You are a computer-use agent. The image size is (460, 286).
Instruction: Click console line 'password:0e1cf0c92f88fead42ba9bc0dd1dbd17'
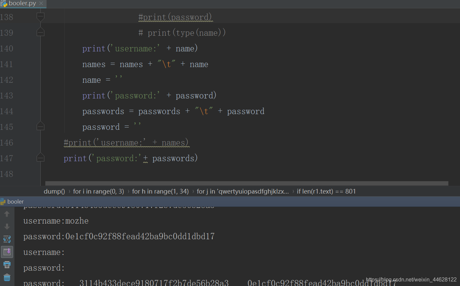[119, 237]
